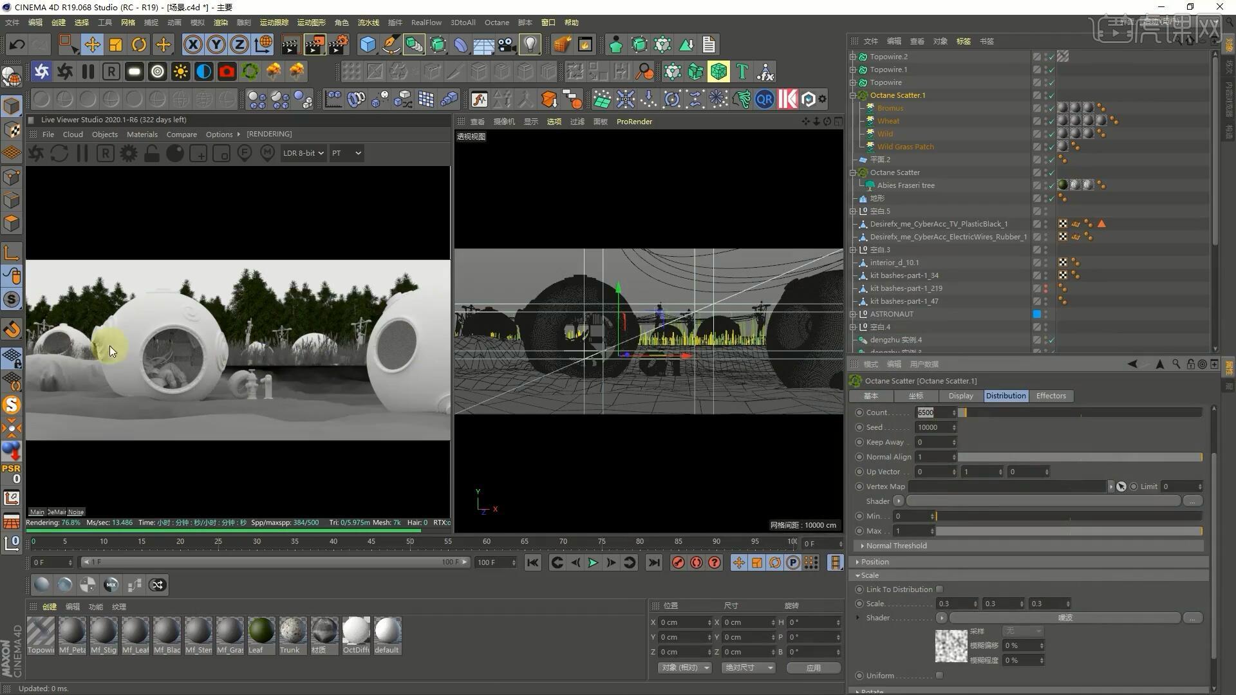Select the Trunk material thumbnail
The height and width of the screenshot is (695, 1236).
tap(292, 635)
